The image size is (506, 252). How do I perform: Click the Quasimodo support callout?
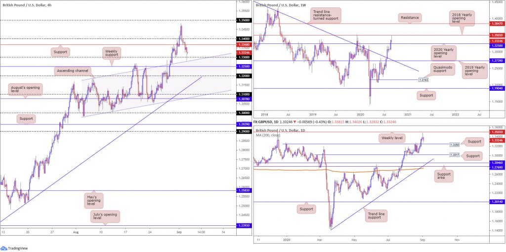444,69
